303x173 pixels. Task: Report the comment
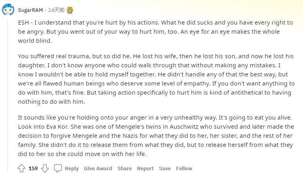145,168
